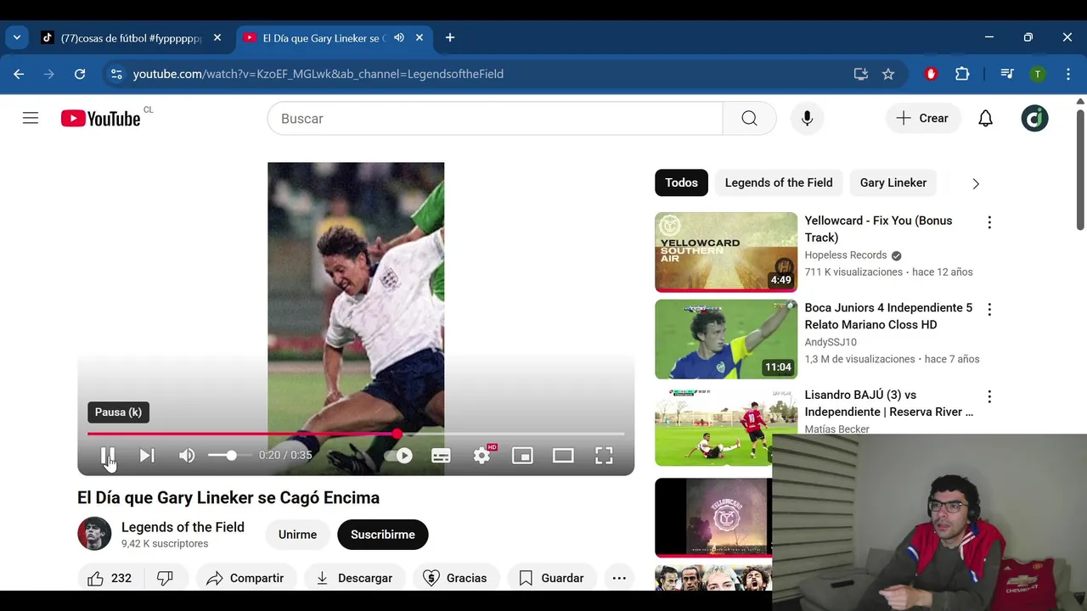Open Boca Juniors 4 Independiente 5 thumbnail
1087x611 pixels.
coord(726,339)
